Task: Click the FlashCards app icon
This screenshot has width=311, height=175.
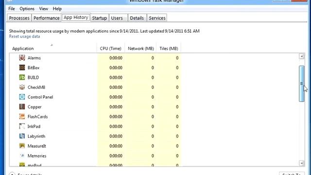Action: point(22,117)
